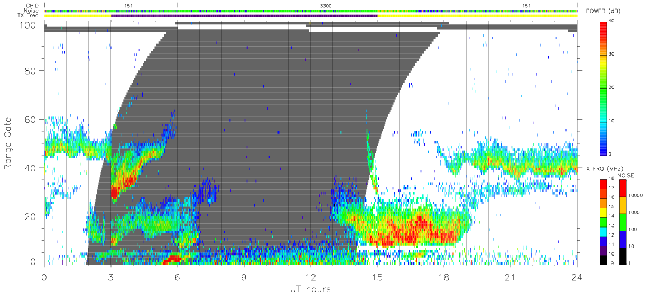Click the 'UT hours' axis title
649x300 pixels.
pyautogui.click(x=310, y=289)
